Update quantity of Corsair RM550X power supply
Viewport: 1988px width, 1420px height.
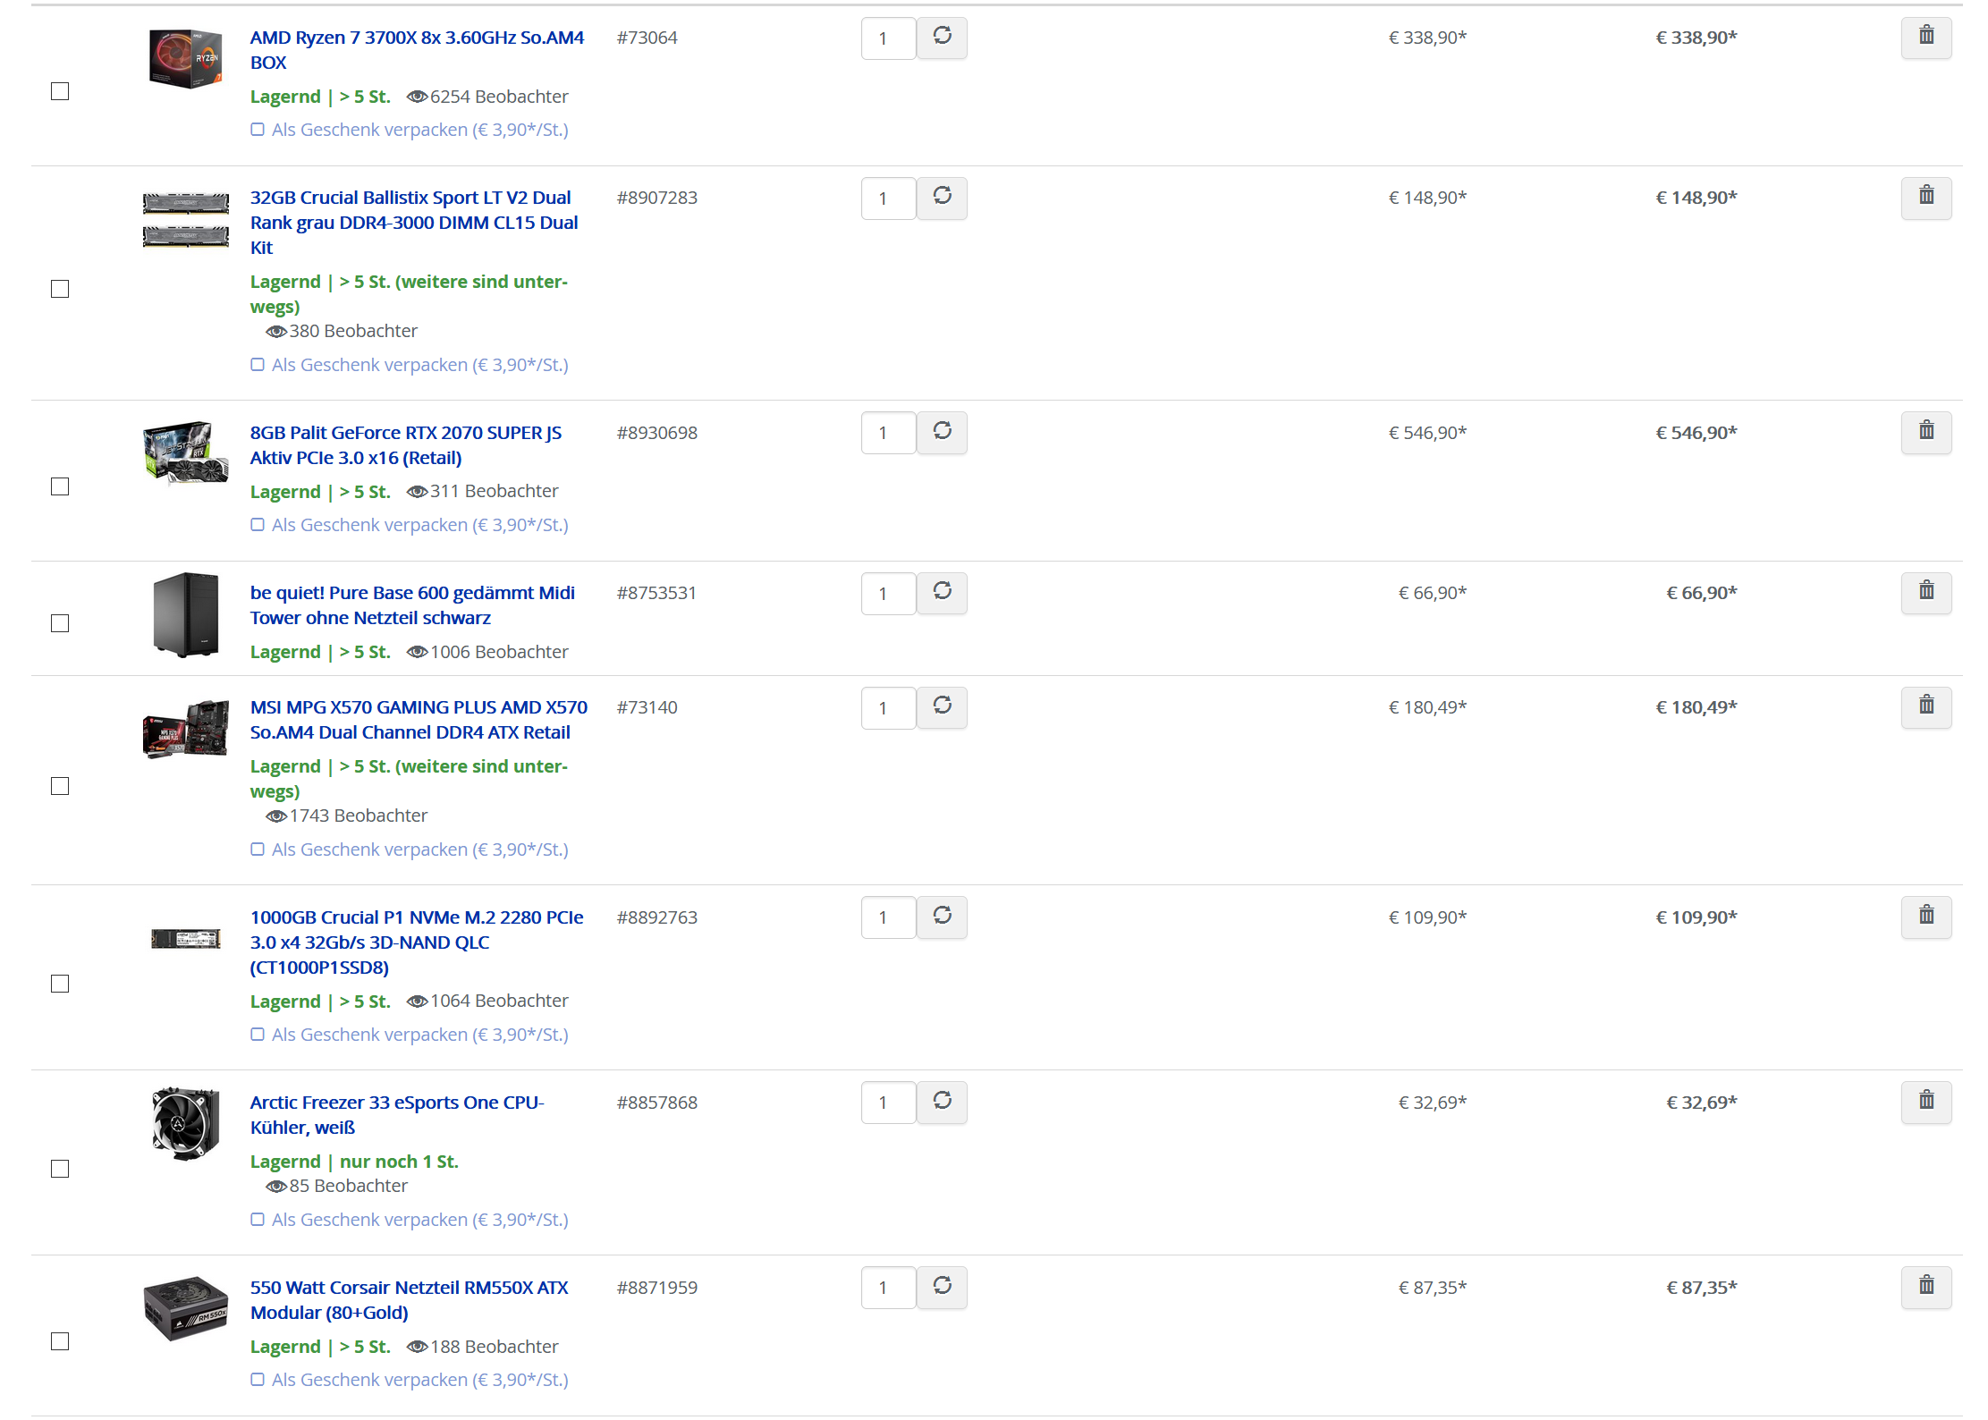(x=943, y=1288)
